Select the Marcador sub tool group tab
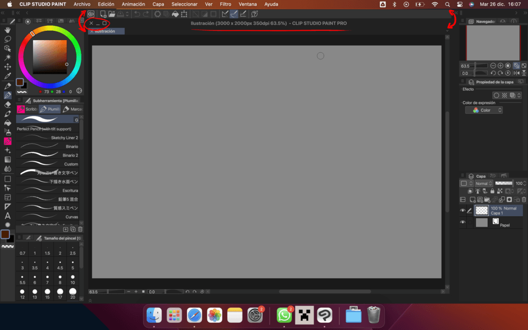Viewport: 528px width, 330px height. coord(73,109)
